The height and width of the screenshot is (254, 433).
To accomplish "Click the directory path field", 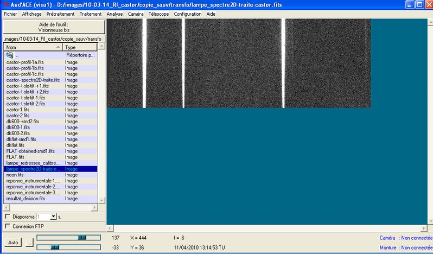I will coord(54,39).
